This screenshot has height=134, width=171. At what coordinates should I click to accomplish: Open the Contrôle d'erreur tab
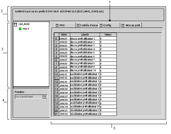(87, 25)
